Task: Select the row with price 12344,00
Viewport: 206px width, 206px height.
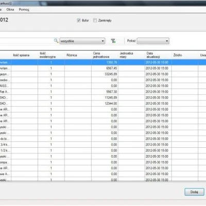Action: [103, 104]
